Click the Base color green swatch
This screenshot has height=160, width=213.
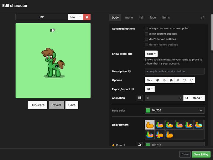click(148, 111)
